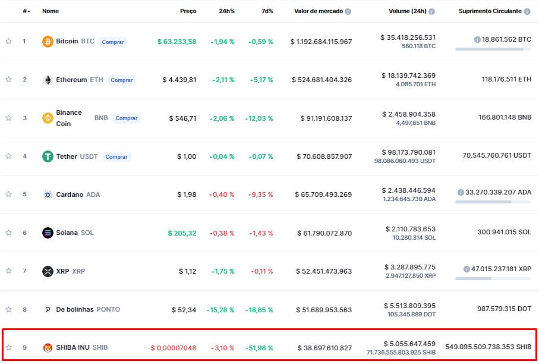
Task: Star SHIBA INU in watchlist
Action: pyautogui.click(x=8, y=347)
